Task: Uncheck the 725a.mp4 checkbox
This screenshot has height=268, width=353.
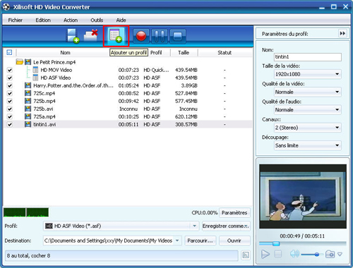Action: click(9, 116)
